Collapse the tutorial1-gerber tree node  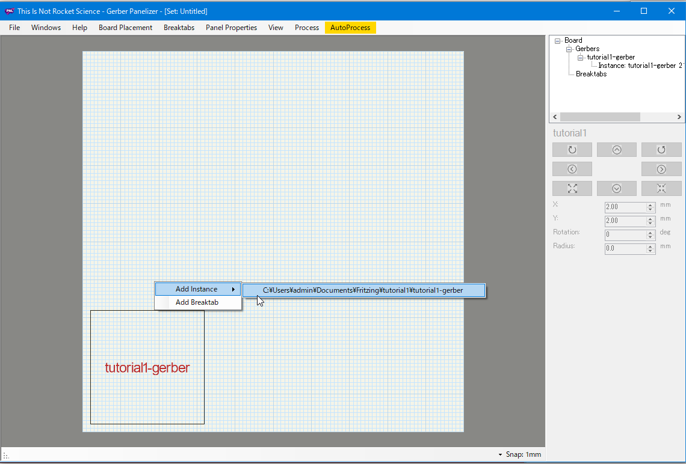(580, 58)
